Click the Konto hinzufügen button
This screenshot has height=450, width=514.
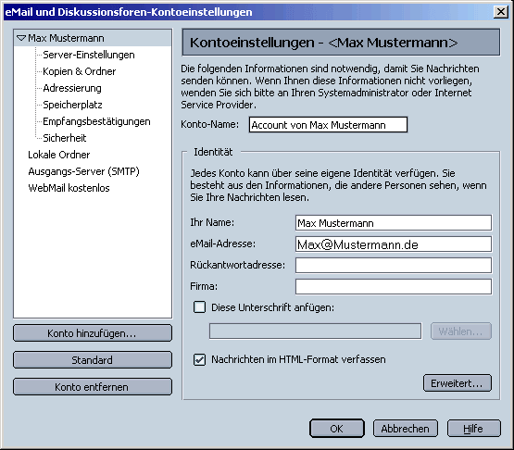point(93,333)
